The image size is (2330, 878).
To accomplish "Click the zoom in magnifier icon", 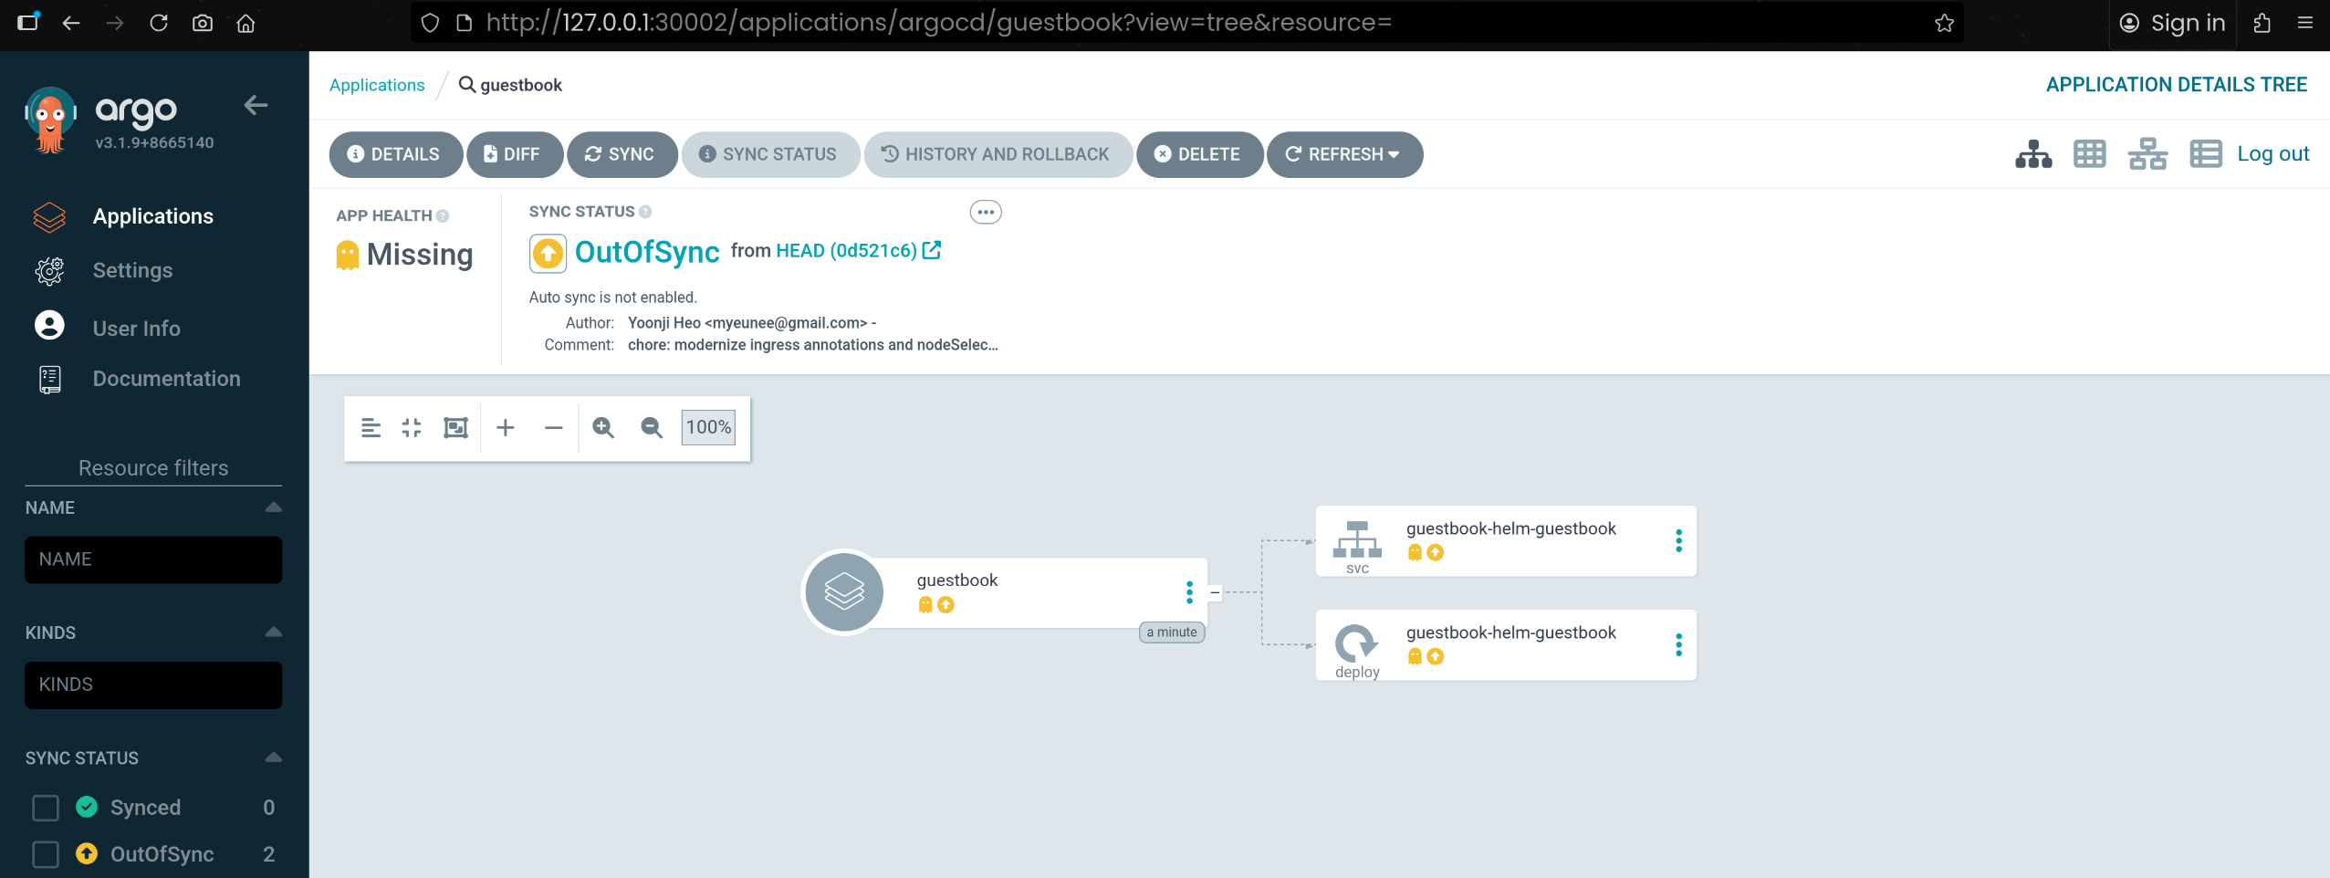I will tap(603, 427).
